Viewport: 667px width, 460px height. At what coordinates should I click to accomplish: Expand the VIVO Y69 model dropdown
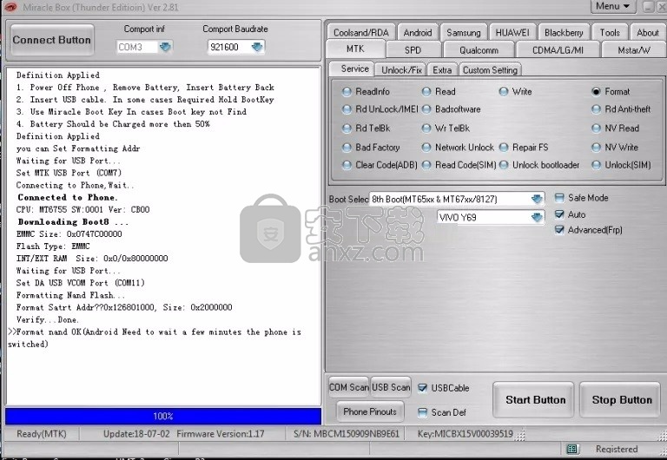(x=537, y=217)
